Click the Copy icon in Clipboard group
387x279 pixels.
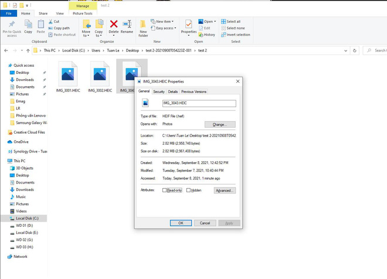pos(28,25)
